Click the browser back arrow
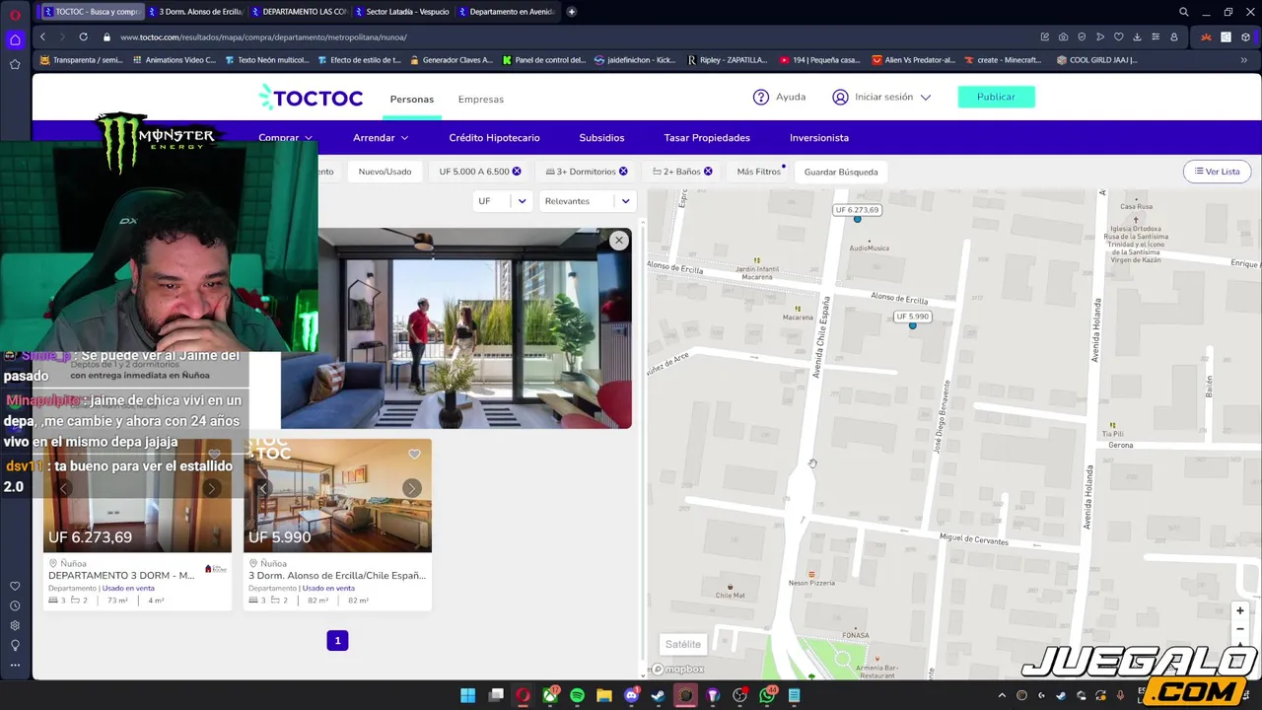This screenshot has height=710, width=1262. [42, 36]
